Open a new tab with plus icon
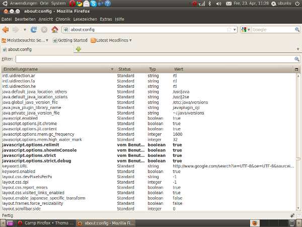This screenshot has height=227, width=302. tap(78, 49)
